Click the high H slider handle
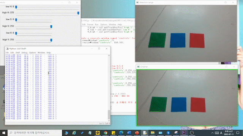This screenshot has height=136, width=243. coord(78,13)
